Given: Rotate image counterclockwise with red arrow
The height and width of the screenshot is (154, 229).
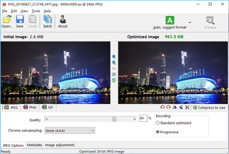Looking at the screenshot, I should pyautogui.click(x=163, y=107).
